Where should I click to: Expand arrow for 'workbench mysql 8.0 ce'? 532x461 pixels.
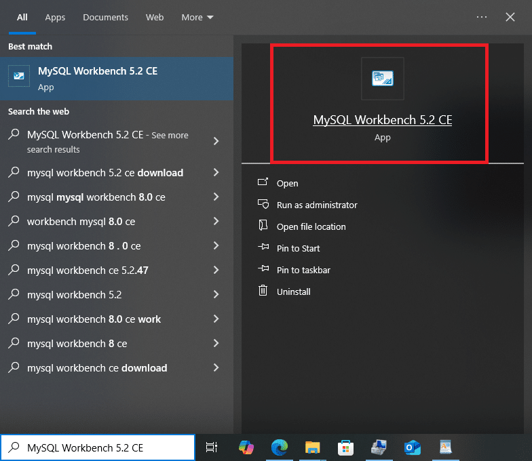[x=216, y=221]
